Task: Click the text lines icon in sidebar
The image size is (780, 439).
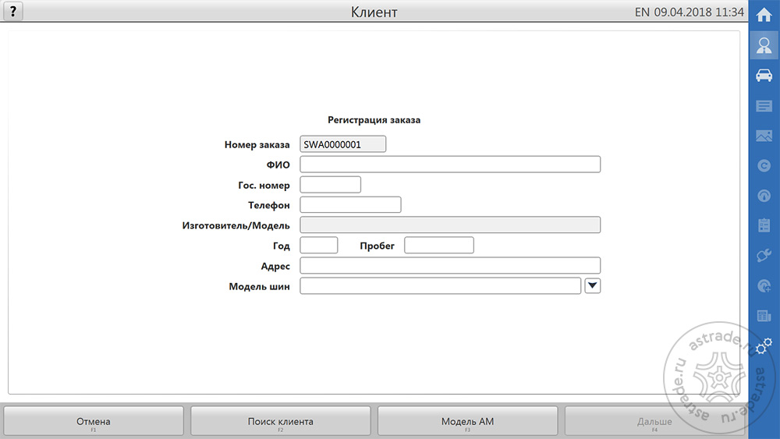Action: click(x=764, y=106)
